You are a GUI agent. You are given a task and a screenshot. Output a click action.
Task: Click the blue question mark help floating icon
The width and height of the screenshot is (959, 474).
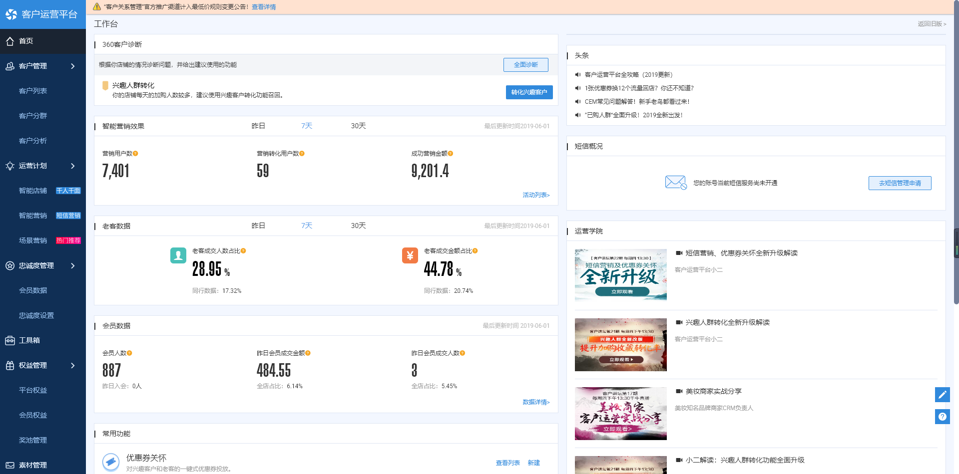pos(943,417)
